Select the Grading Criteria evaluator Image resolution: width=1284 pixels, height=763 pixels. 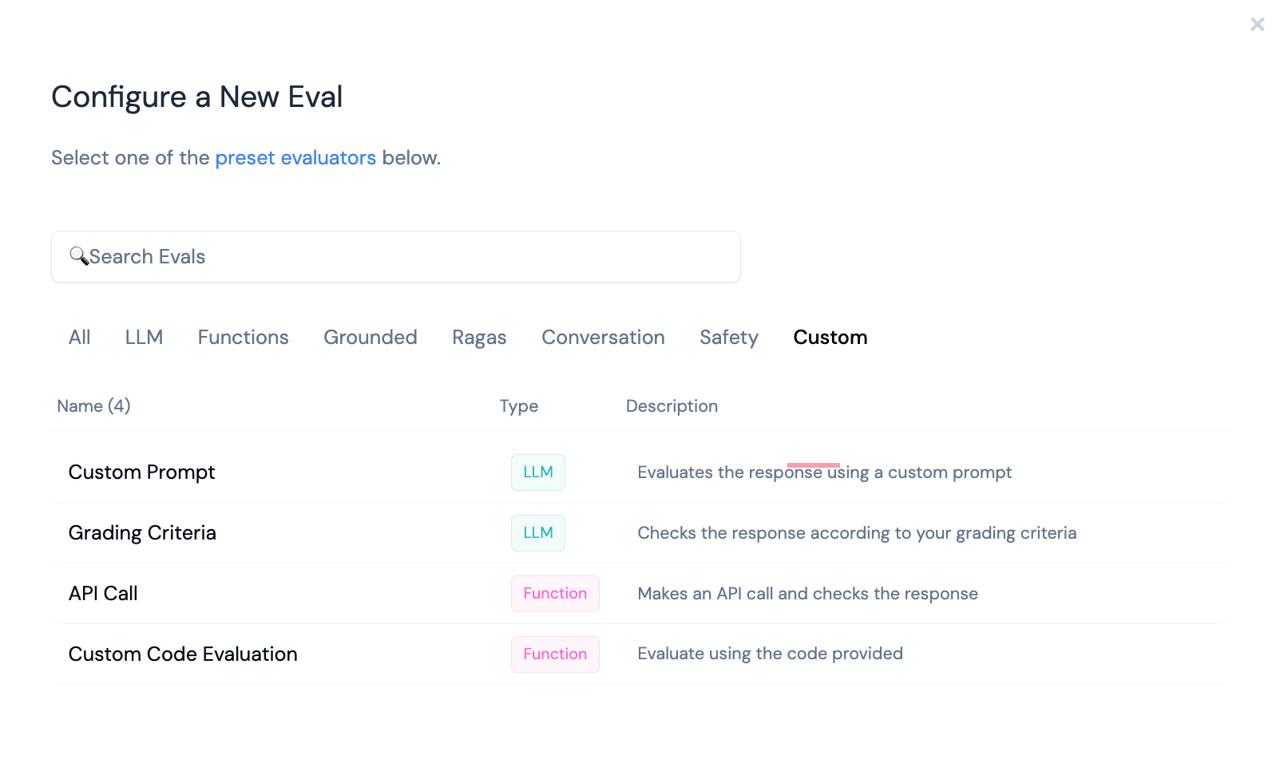click(142, 533)
